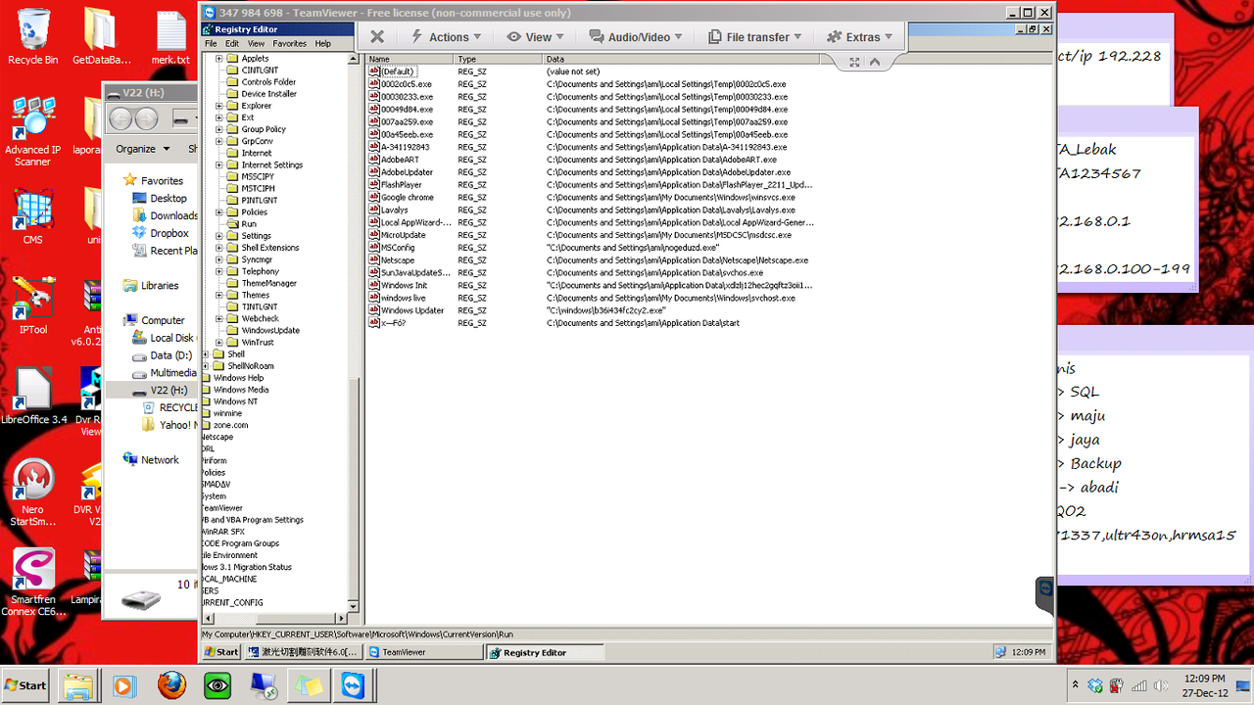Open the File transfer dropdown in TeamViewer
The width and height of the screenshot is (1254, 705).
[754, 37]
